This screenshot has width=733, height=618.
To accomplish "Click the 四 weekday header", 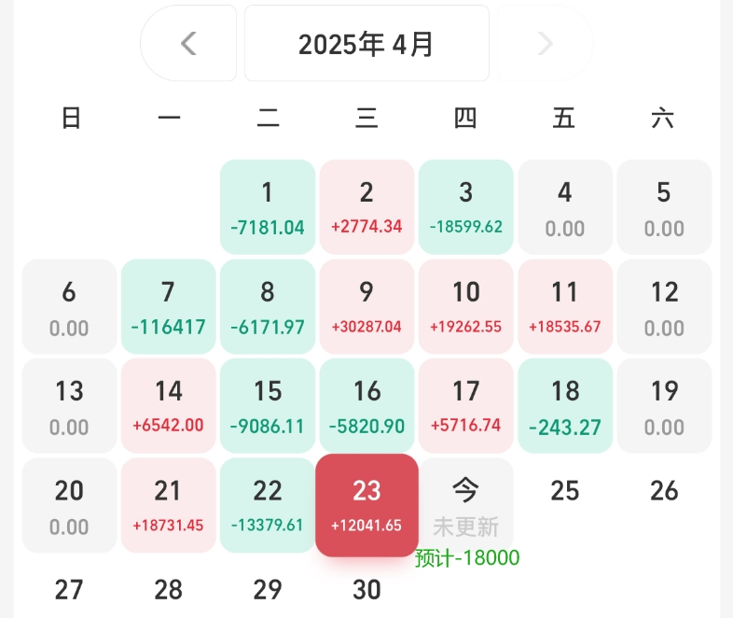I will [465, 118].
